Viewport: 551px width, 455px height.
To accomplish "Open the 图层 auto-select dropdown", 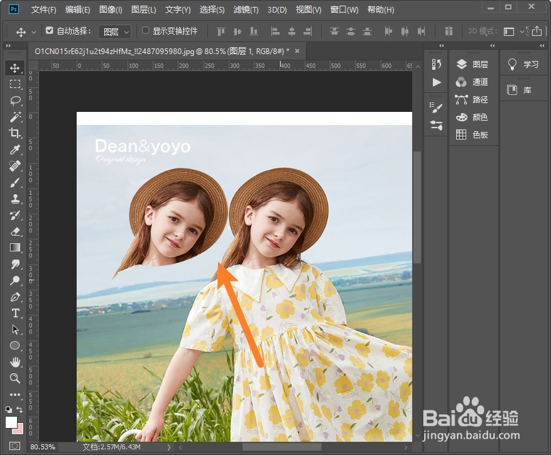I will coord(116,31).
